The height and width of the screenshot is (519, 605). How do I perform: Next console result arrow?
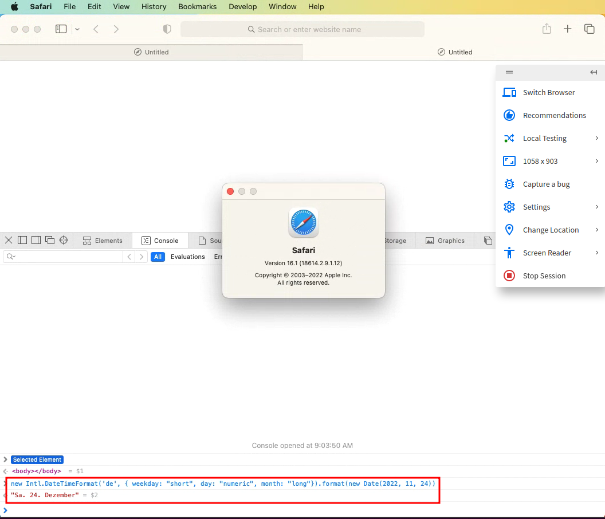click(x=141, y=257)
